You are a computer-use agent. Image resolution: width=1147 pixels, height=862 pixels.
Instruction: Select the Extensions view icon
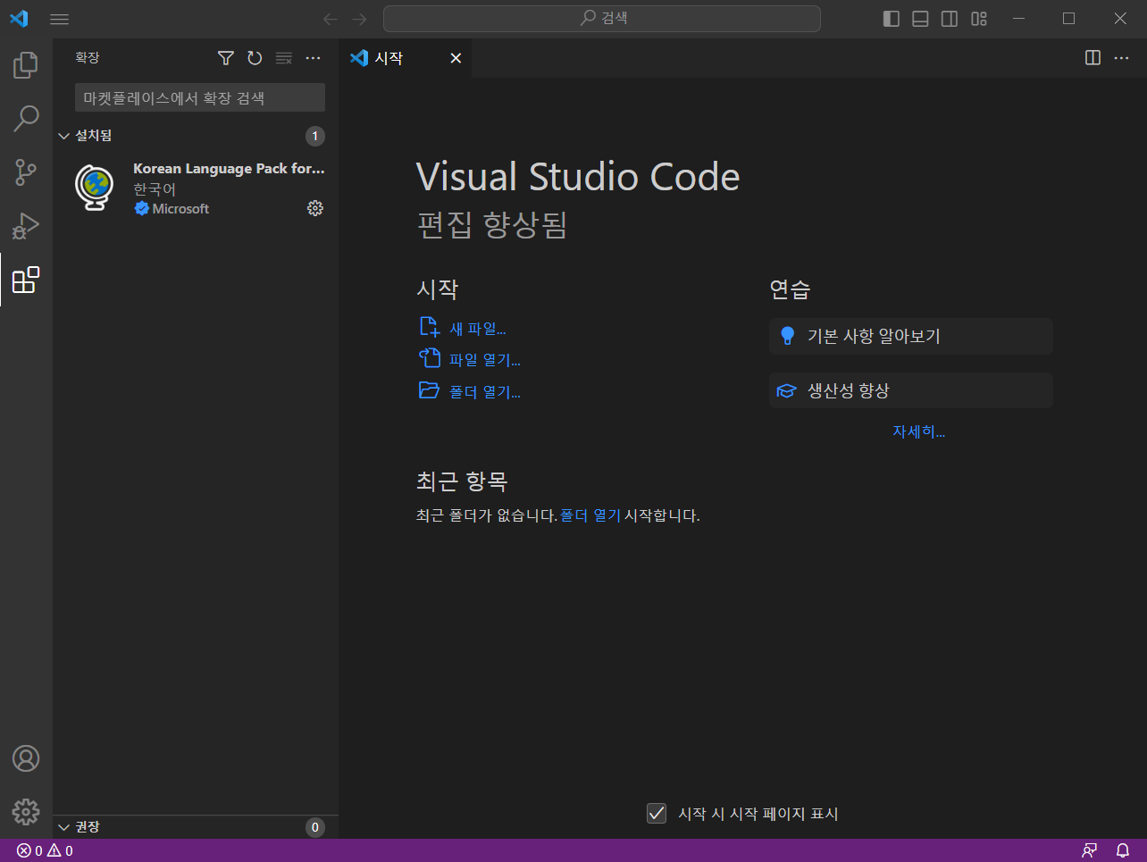pos(26,280)
